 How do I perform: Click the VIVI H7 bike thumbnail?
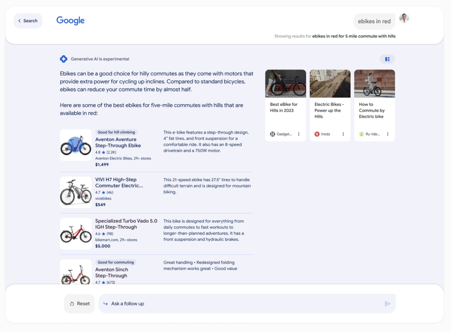76,192
